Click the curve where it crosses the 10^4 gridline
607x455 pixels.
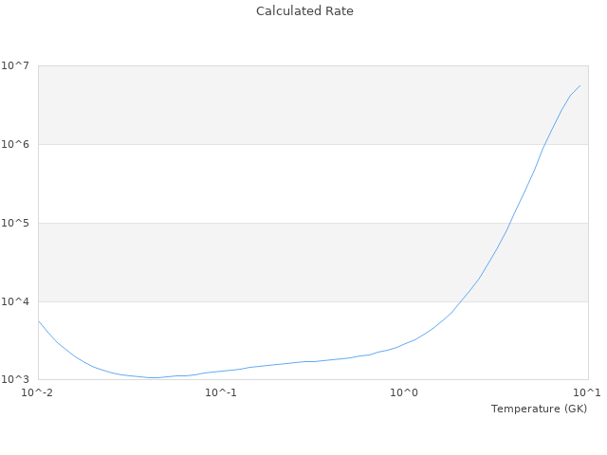[x=463, y=301]
